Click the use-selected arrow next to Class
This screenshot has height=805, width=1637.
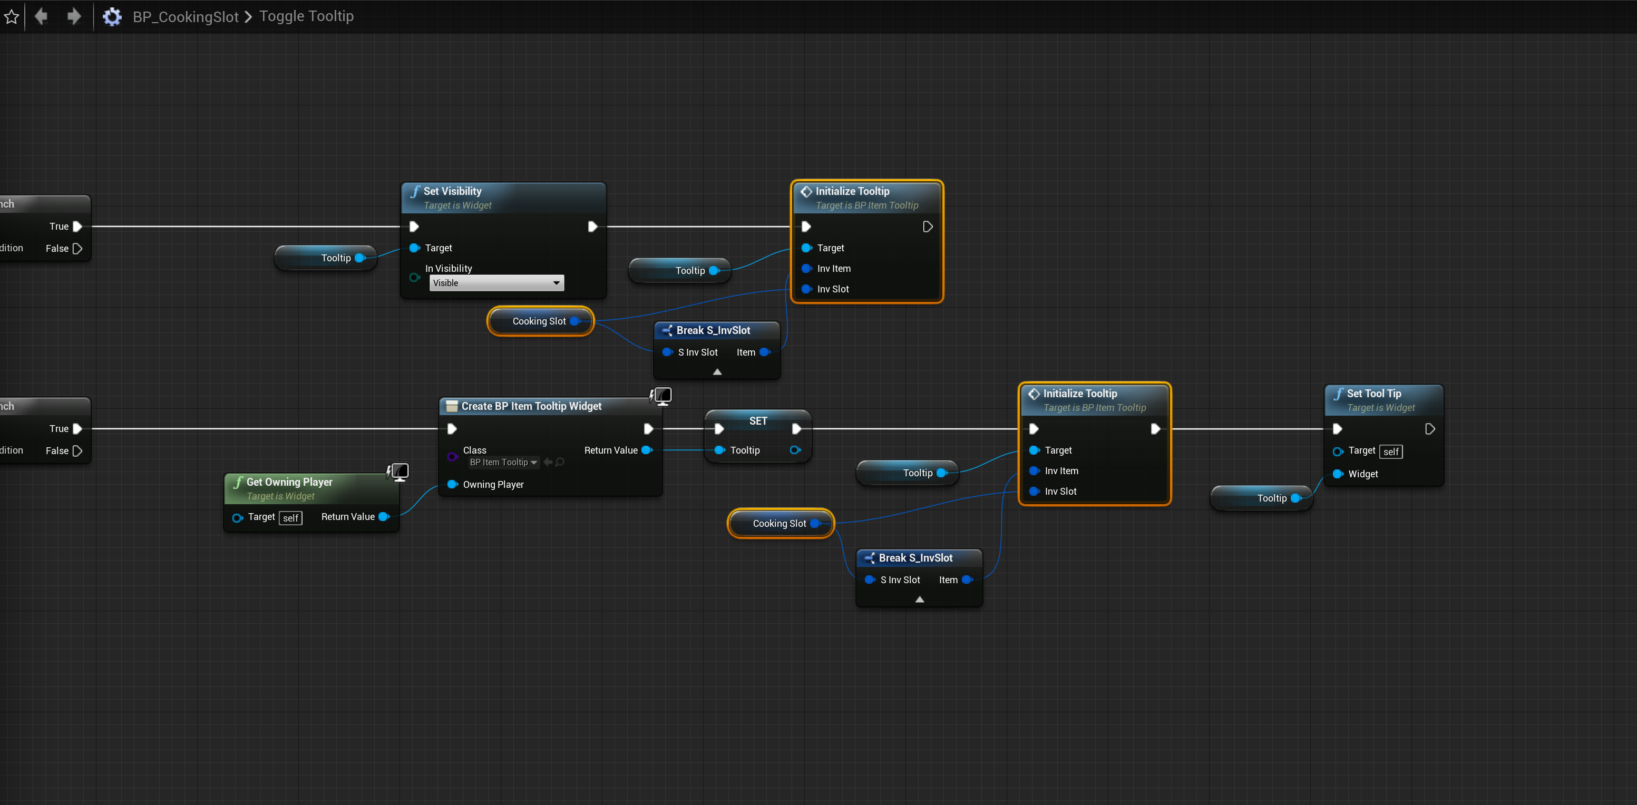[x=548, y=462]
